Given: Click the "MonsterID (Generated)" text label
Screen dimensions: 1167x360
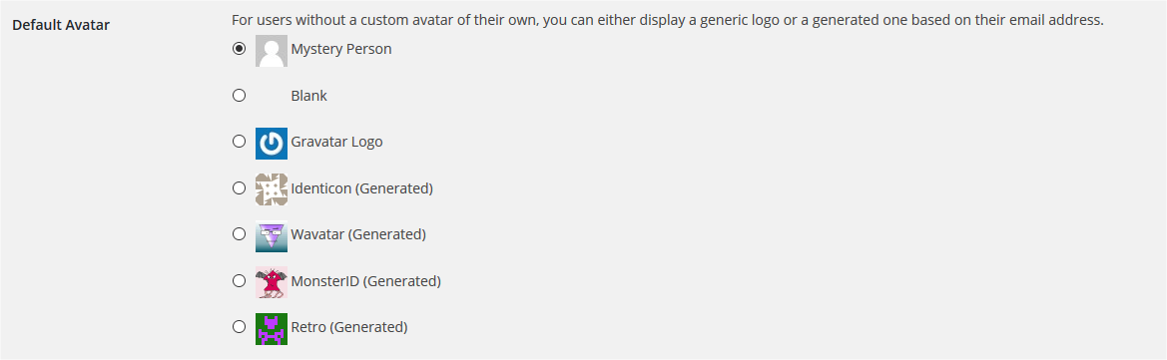Looking at the screenshot, I should (x=365, y=281).
